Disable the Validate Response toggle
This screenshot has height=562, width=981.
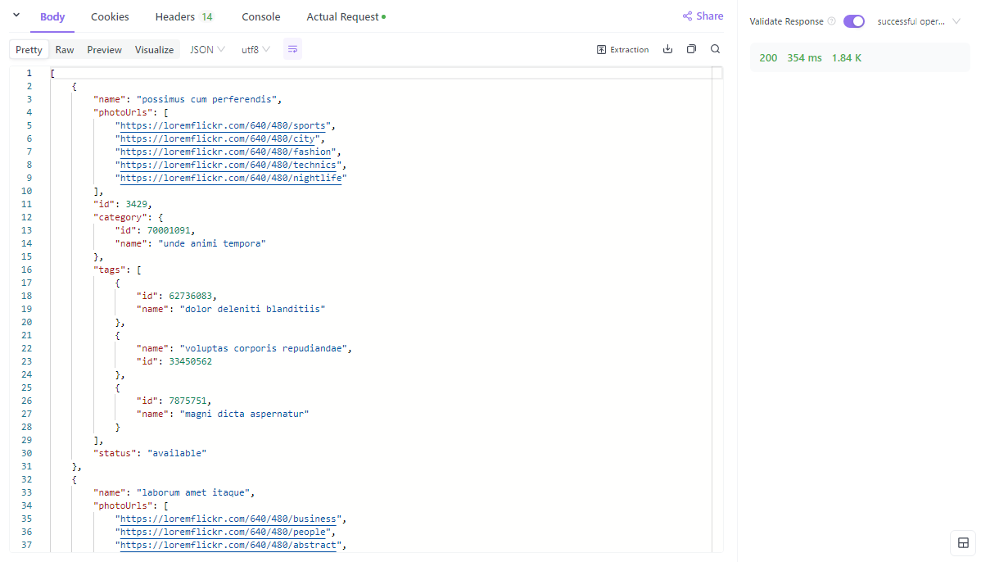point(854,21)
